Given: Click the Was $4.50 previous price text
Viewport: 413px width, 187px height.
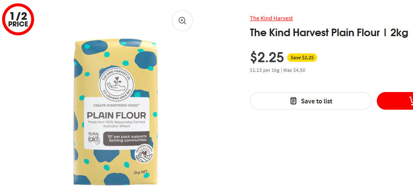Looking at the screenshot, I should coord(294,70).
